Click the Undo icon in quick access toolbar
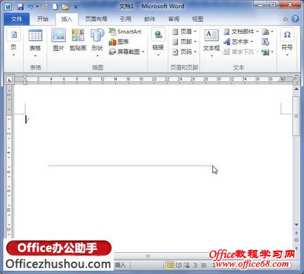Screen dimensions: 304x274 pyautogui.click(x=30, y=7)
